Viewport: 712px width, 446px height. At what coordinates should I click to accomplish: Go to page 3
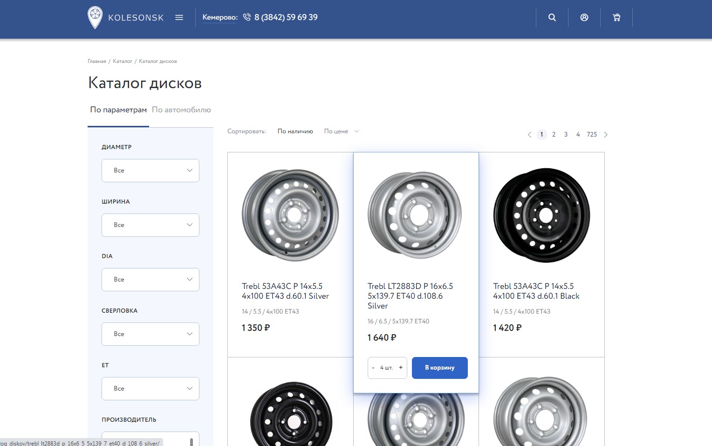point(566,135)
